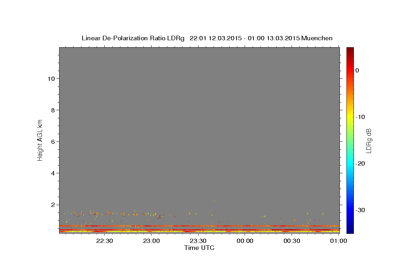Click the green middle section of colorbar
Viewport: 420px width, 280px height.
pos(350,140)
